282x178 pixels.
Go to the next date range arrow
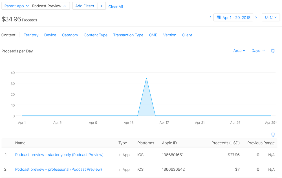tap(256, 17)
